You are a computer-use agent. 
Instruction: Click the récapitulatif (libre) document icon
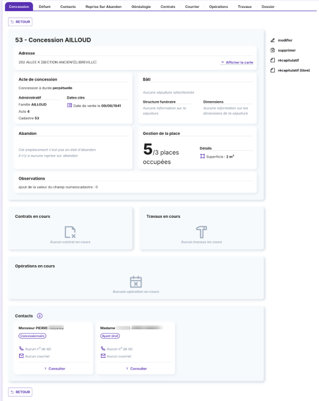(x=273, y=70)
